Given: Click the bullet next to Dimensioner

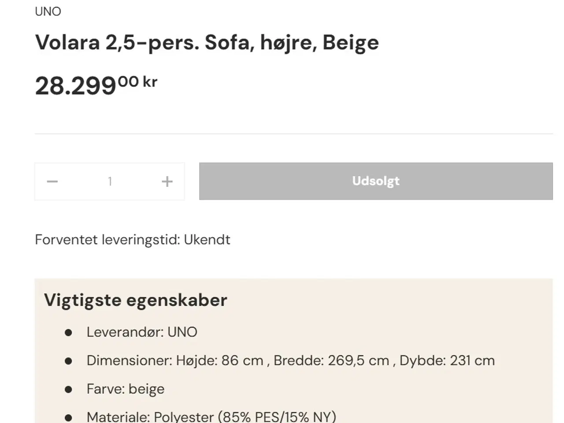Looking at the screenshot, I should pos(68,360).
